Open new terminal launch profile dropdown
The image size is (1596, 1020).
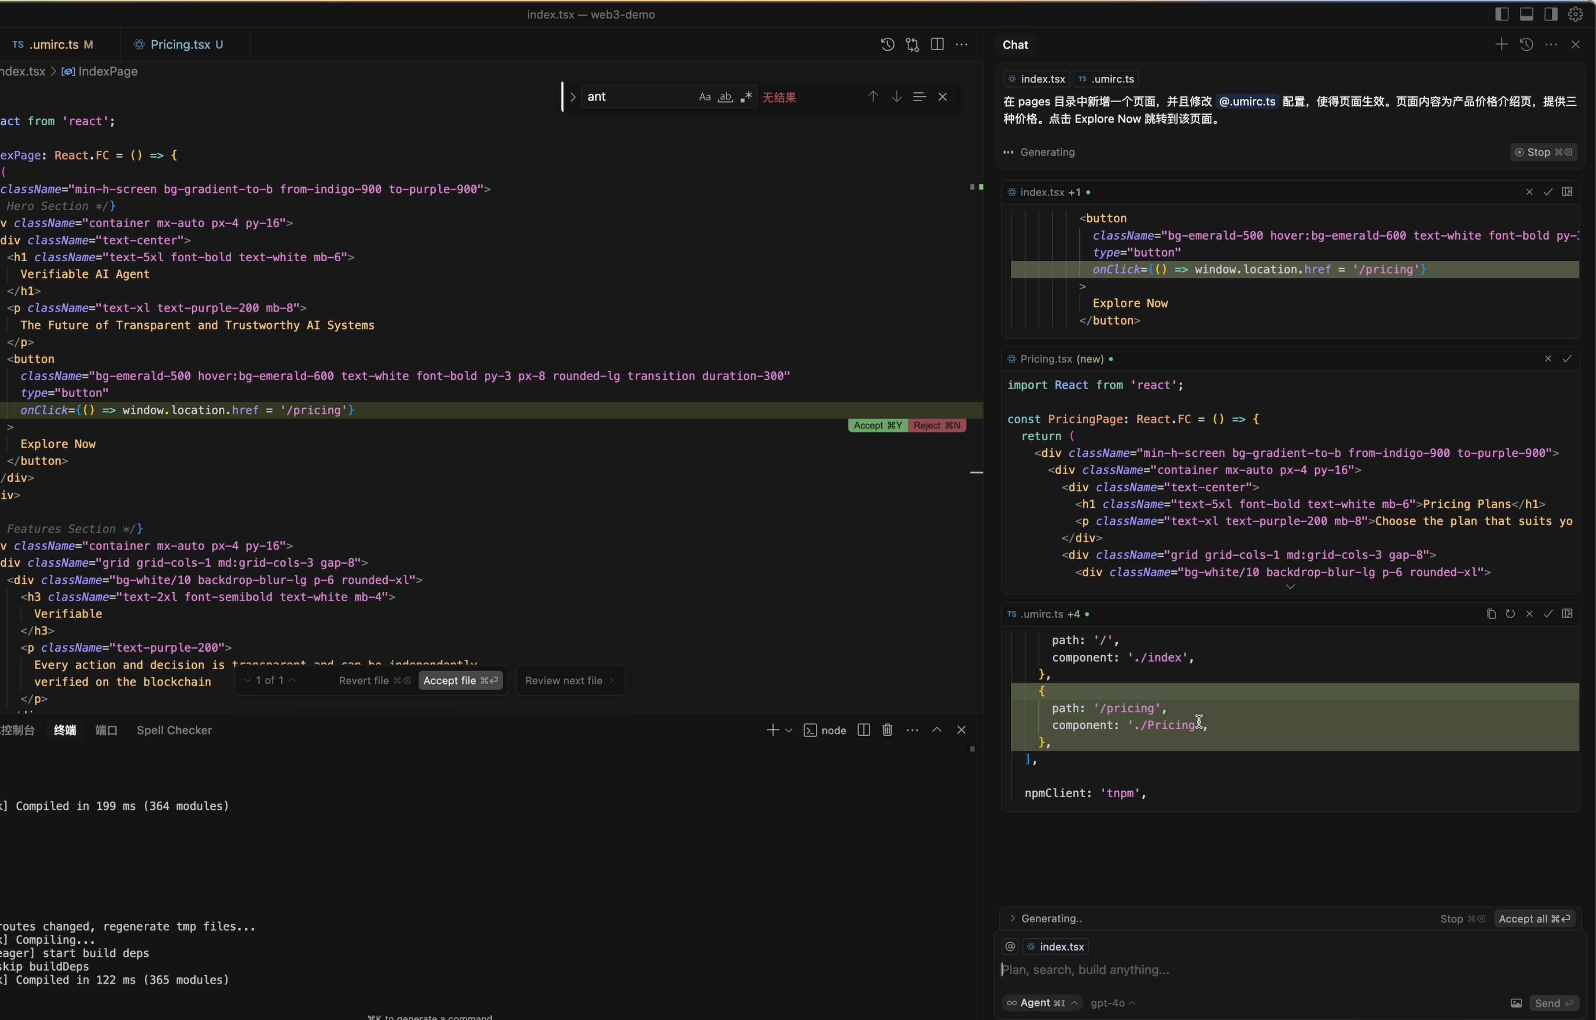point(789,730)
